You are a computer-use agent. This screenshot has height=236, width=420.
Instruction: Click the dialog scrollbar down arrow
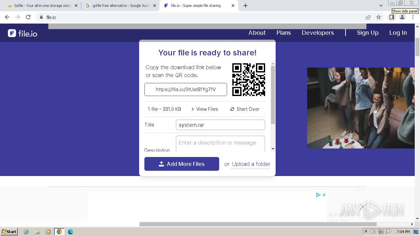273,149
